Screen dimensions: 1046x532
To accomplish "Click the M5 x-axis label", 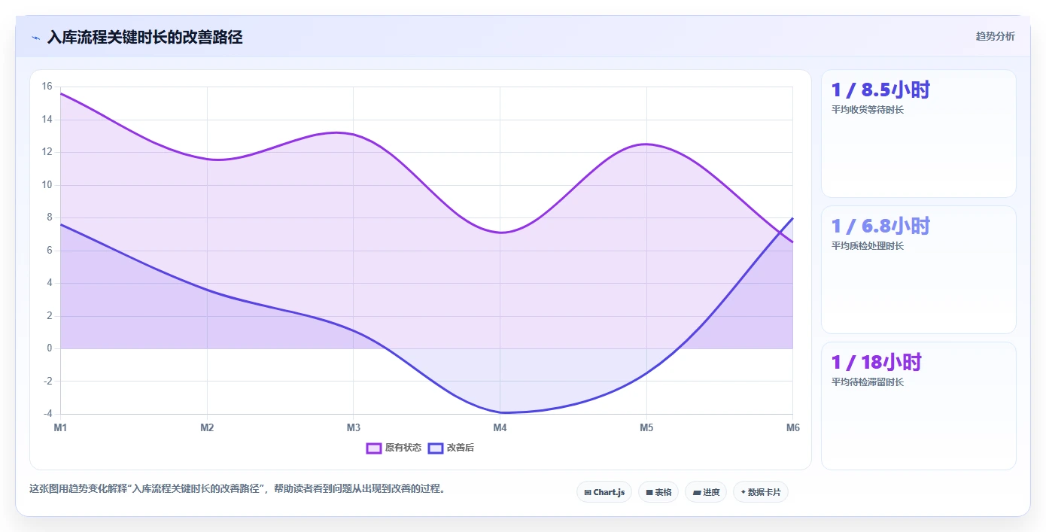I will click(x=646, y=427).
